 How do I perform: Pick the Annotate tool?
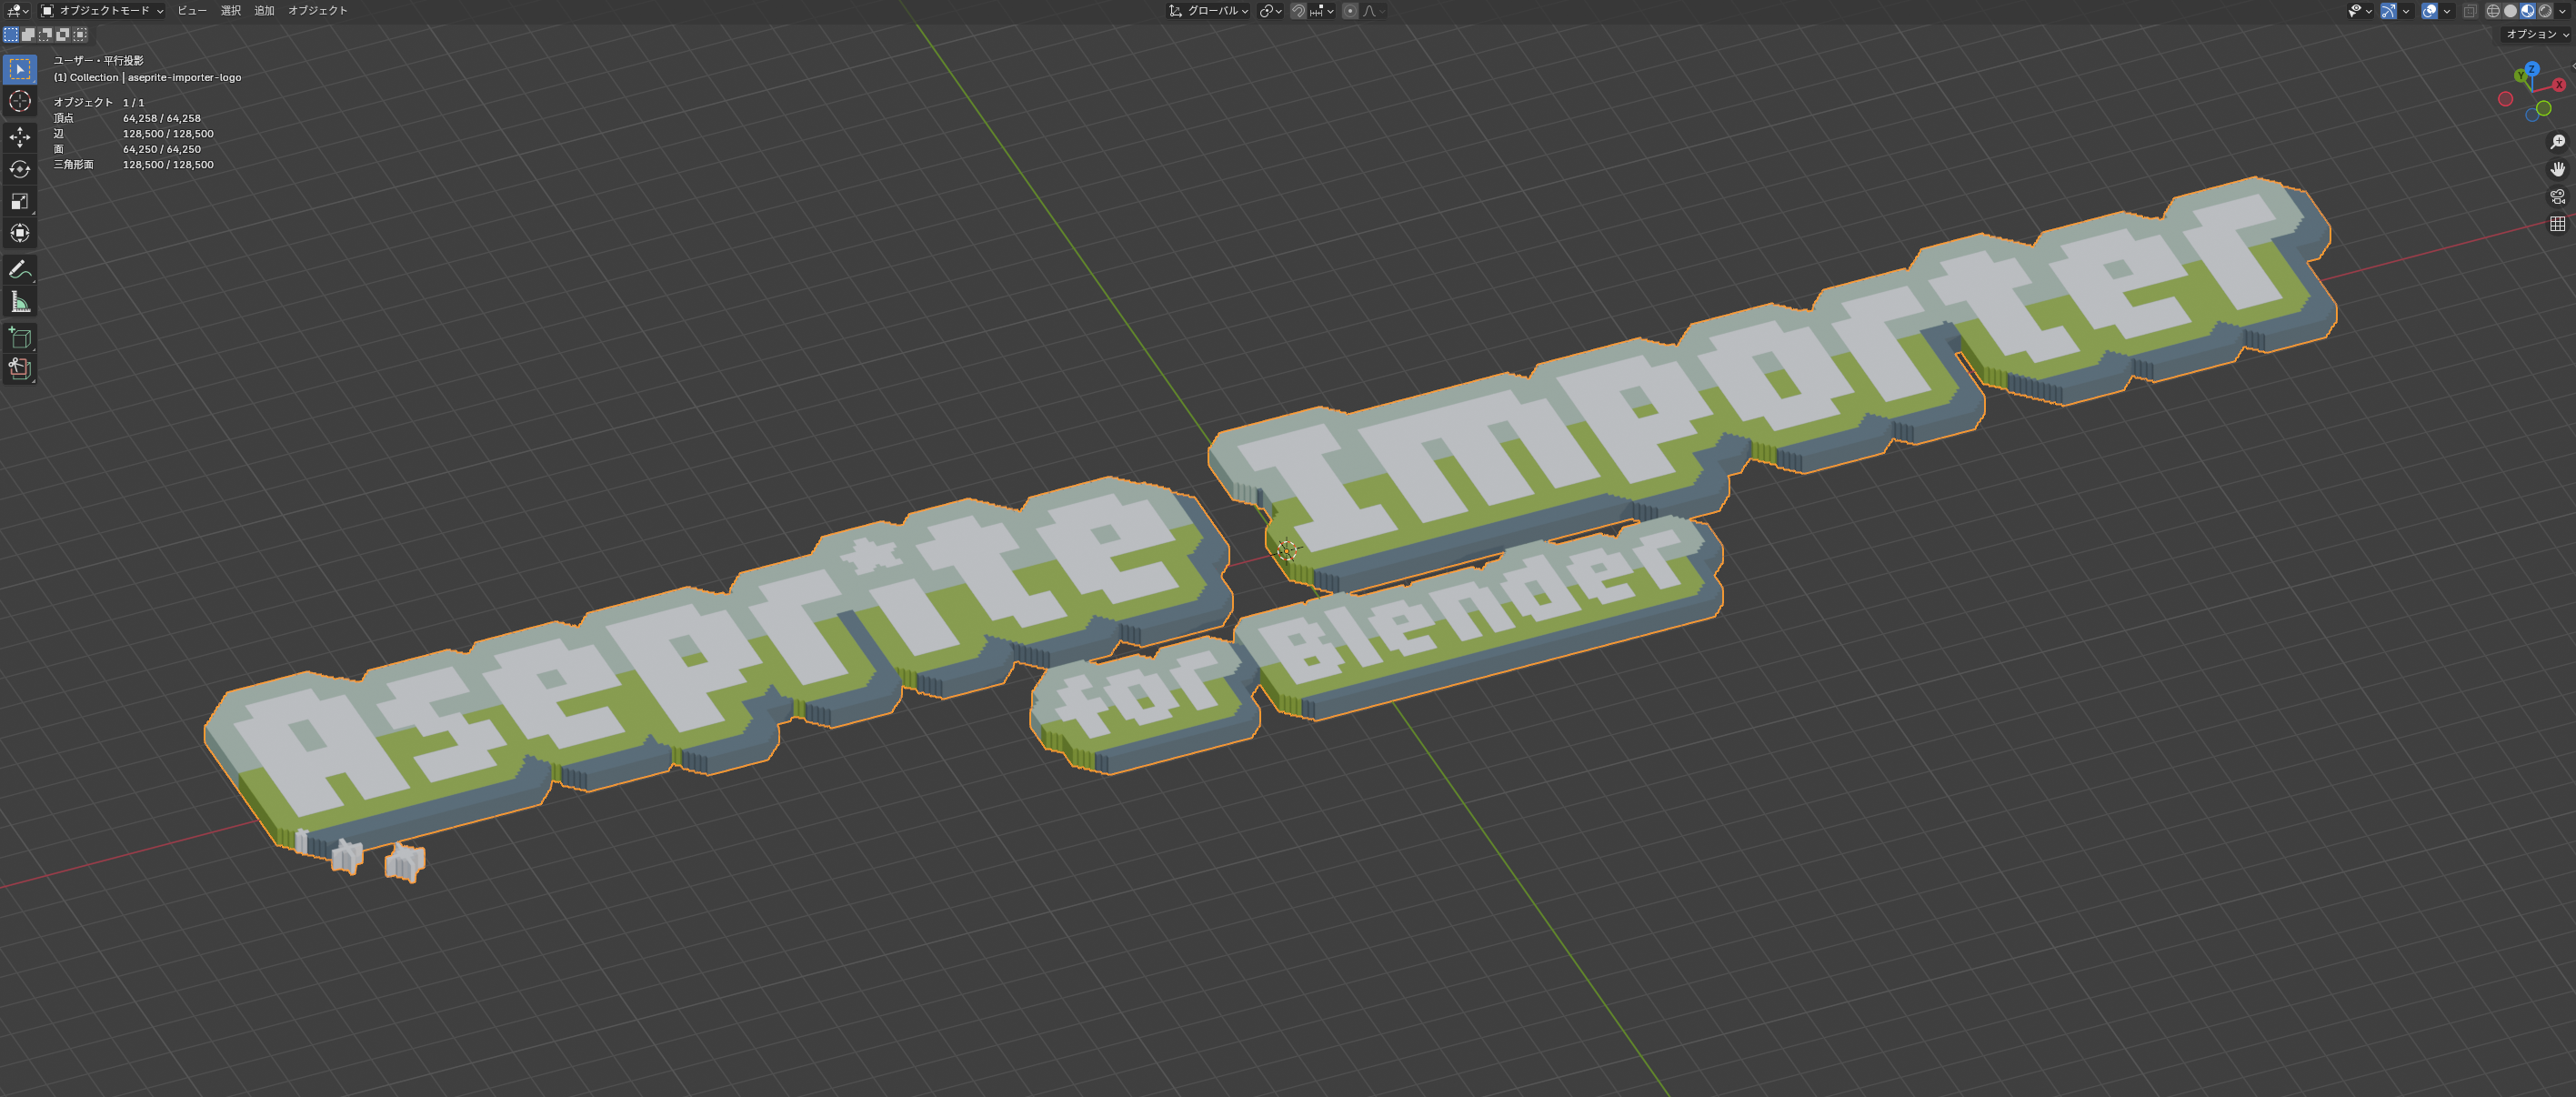tap(19, 268)
